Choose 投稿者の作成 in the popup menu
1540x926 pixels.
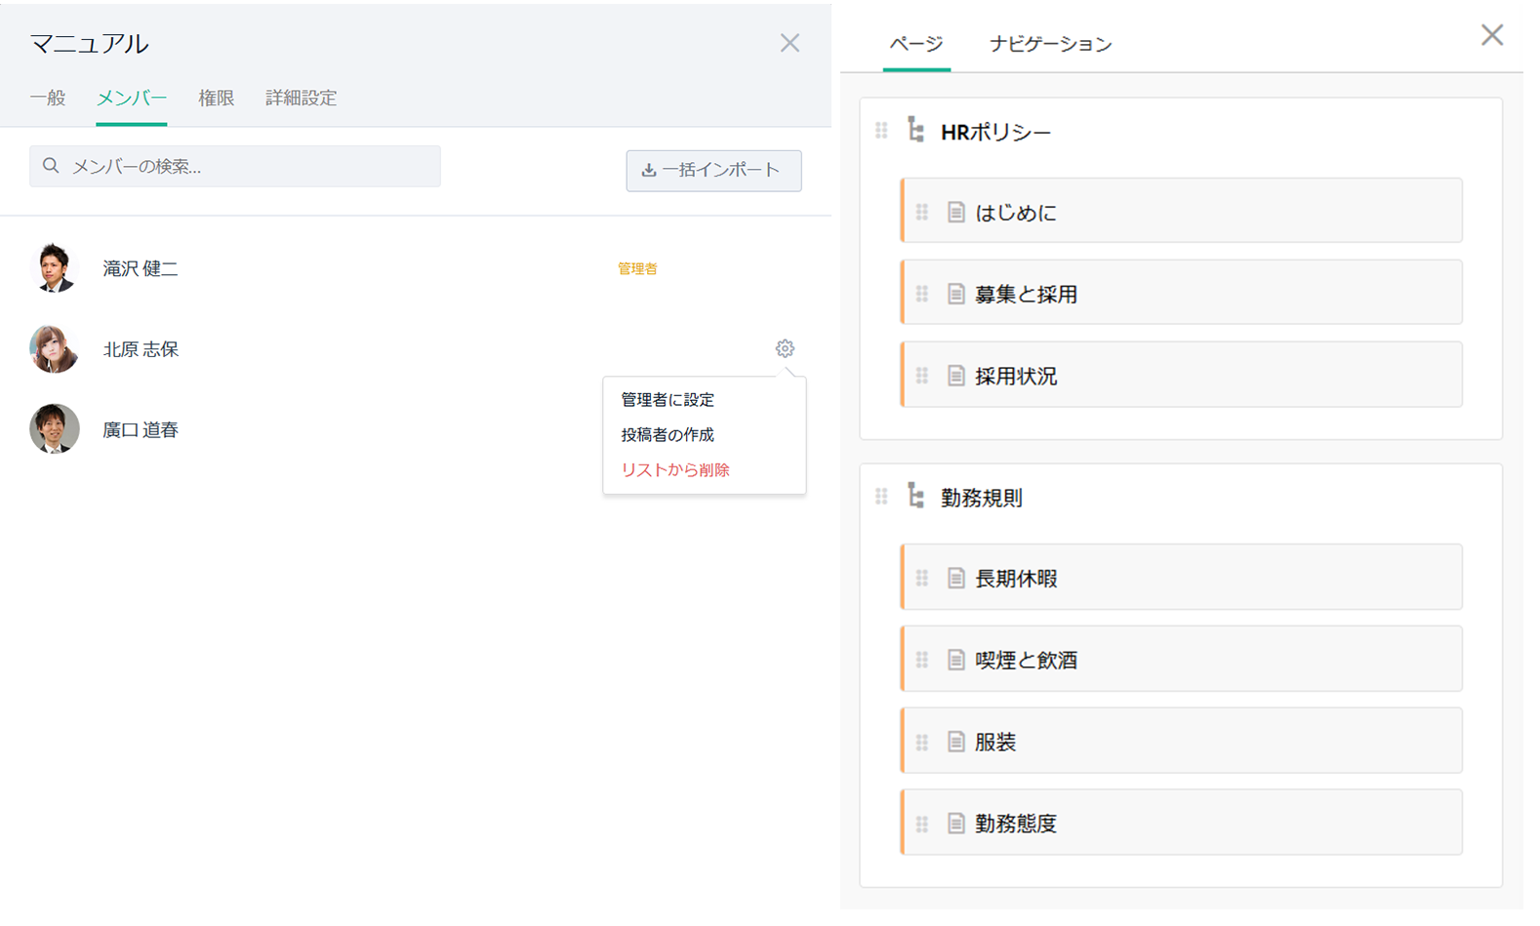668,434
